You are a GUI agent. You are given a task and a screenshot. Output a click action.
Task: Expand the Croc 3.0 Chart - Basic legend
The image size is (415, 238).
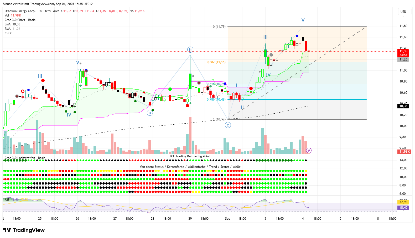pos(20,20)
